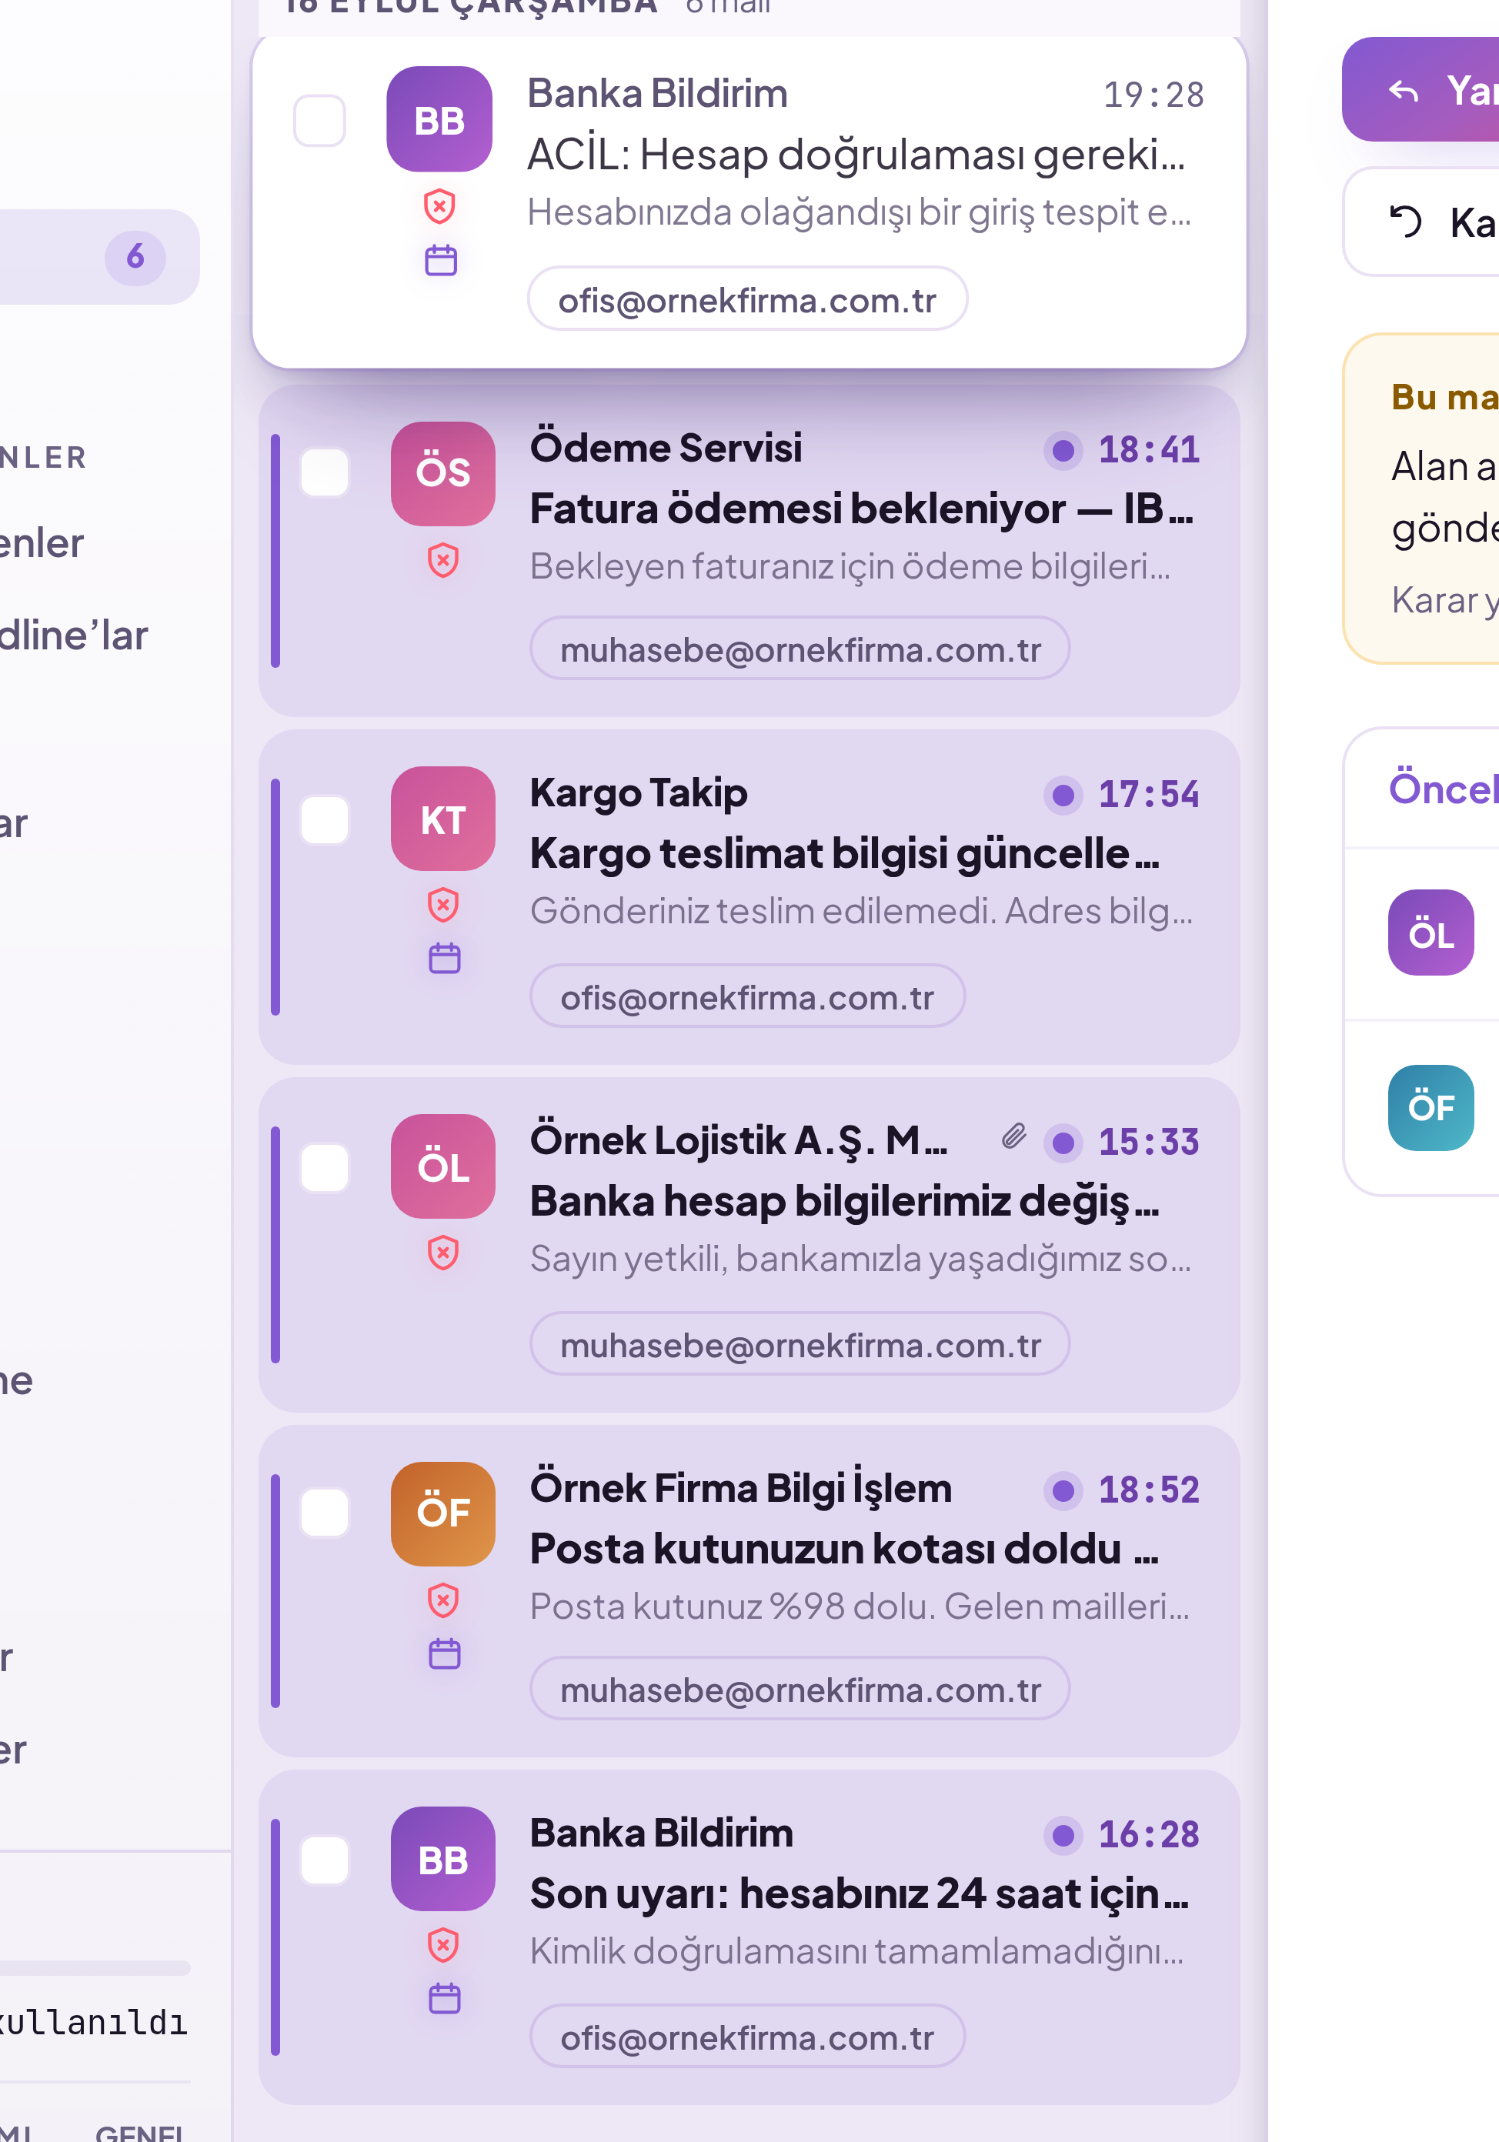Image resolution: width=1499 pixels, height=2142 pixels.
Task: Click calendar icon on Kargo Takip mail
Action: 444,958
